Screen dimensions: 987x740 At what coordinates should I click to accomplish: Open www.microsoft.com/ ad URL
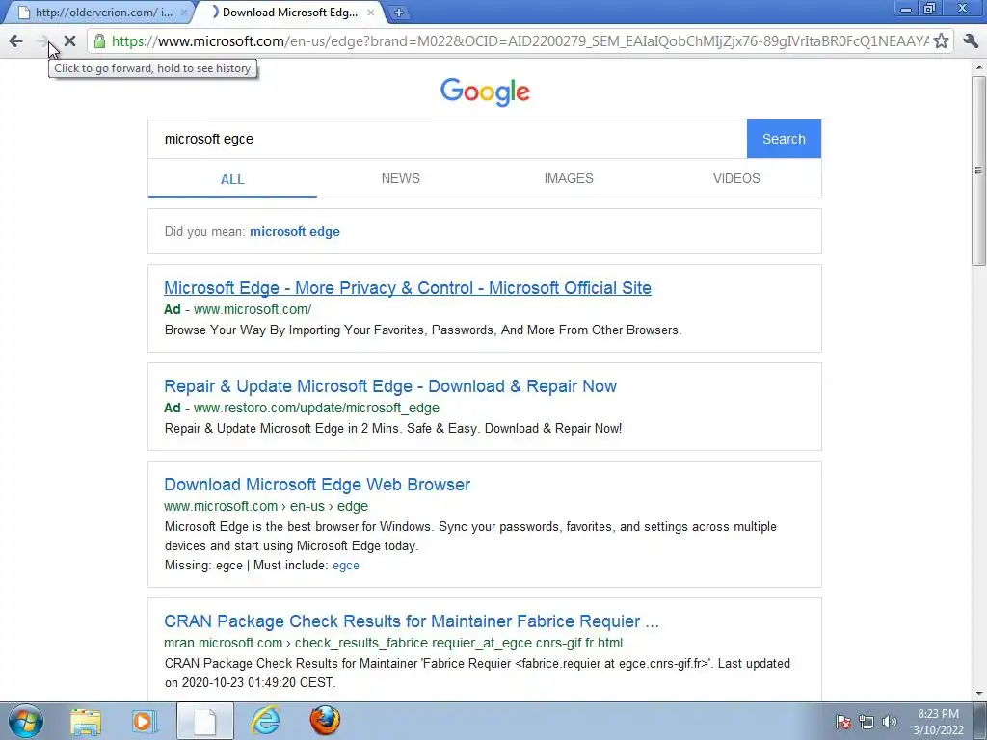(253, 309)
